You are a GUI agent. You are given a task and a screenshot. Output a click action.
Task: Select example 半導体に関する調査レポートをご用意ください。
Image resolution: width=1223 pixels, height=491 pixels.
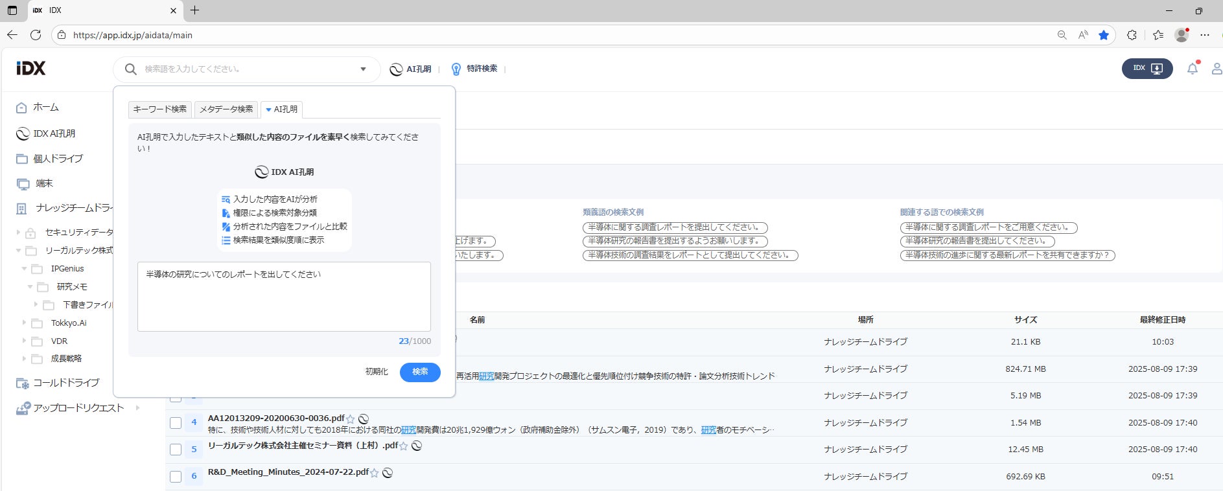click(x=988, y=227)
